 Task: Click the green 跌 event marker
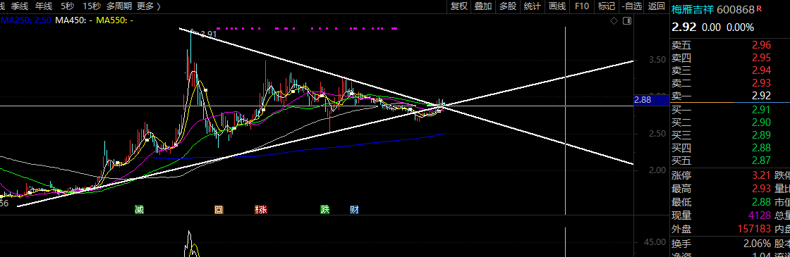pyautogui.click(x=325, y=209)
